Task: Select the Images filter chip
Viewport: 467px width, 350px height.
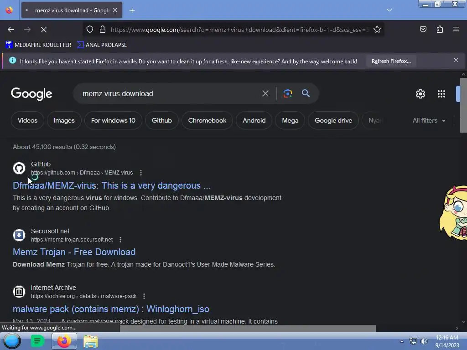Action: 64,120
